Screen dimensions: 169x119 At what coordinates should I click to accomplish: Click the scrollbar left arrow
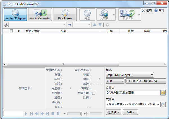click(5, 64)
